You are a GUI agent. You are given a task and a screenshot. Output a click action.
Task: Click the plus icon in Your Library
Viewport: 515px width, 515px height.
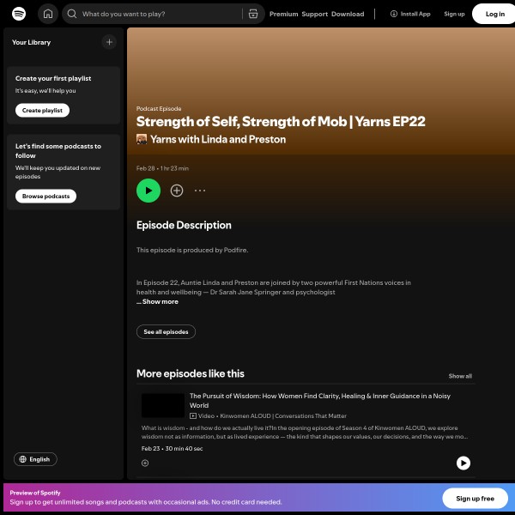pyautogui.click(x=109, y=42)
